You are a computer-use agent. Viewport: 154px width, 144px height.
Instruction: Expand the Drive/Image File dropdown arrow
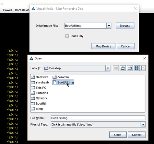pos(109,26)
